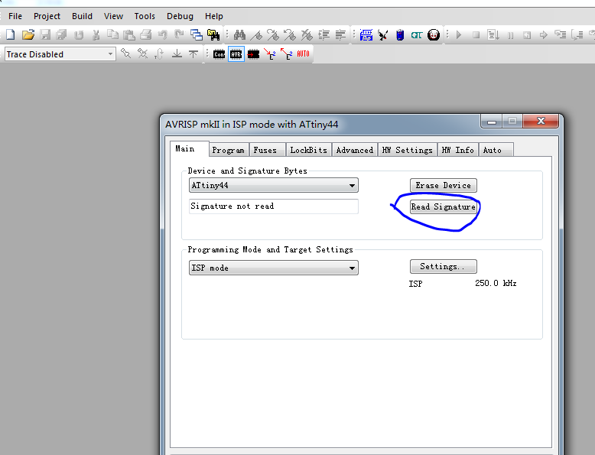595x455 pixels.
Task: Click the Start Debugging play icon
Action: pos(459,35)
